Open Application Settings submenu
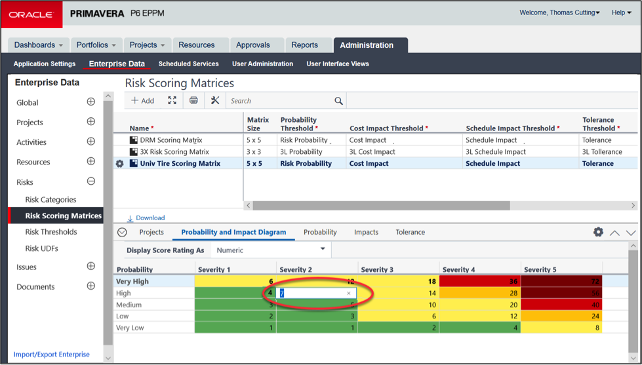Screen dimensions: 642x365 pos(44,64)
